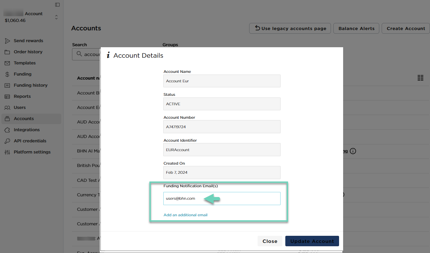Focus the Funding Notification Email field

click(x=222, y=198)
